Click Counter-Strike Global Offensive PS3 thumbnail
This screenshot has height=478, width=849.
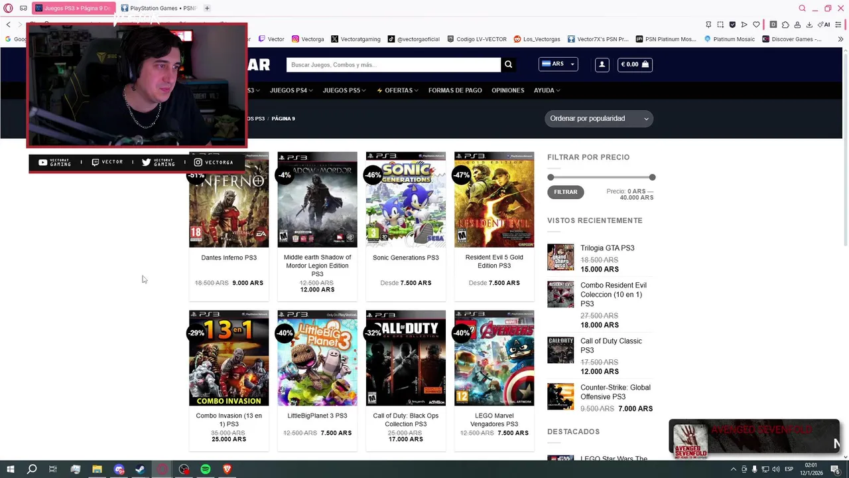560,397
